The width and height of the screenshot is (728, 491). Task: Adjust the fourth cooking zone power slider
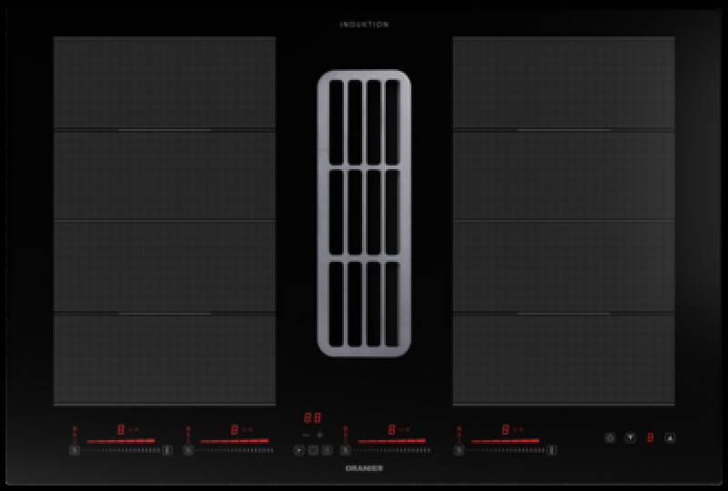(507, 449)
